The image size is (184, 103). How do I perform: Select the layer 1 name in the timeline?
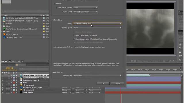click(36, 76)
